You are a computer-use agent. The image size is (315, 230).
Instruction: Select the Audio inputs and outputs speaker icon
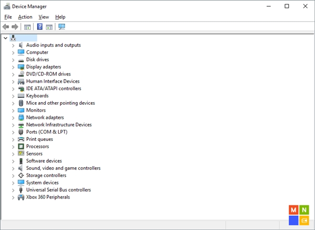tap(21, 45)
